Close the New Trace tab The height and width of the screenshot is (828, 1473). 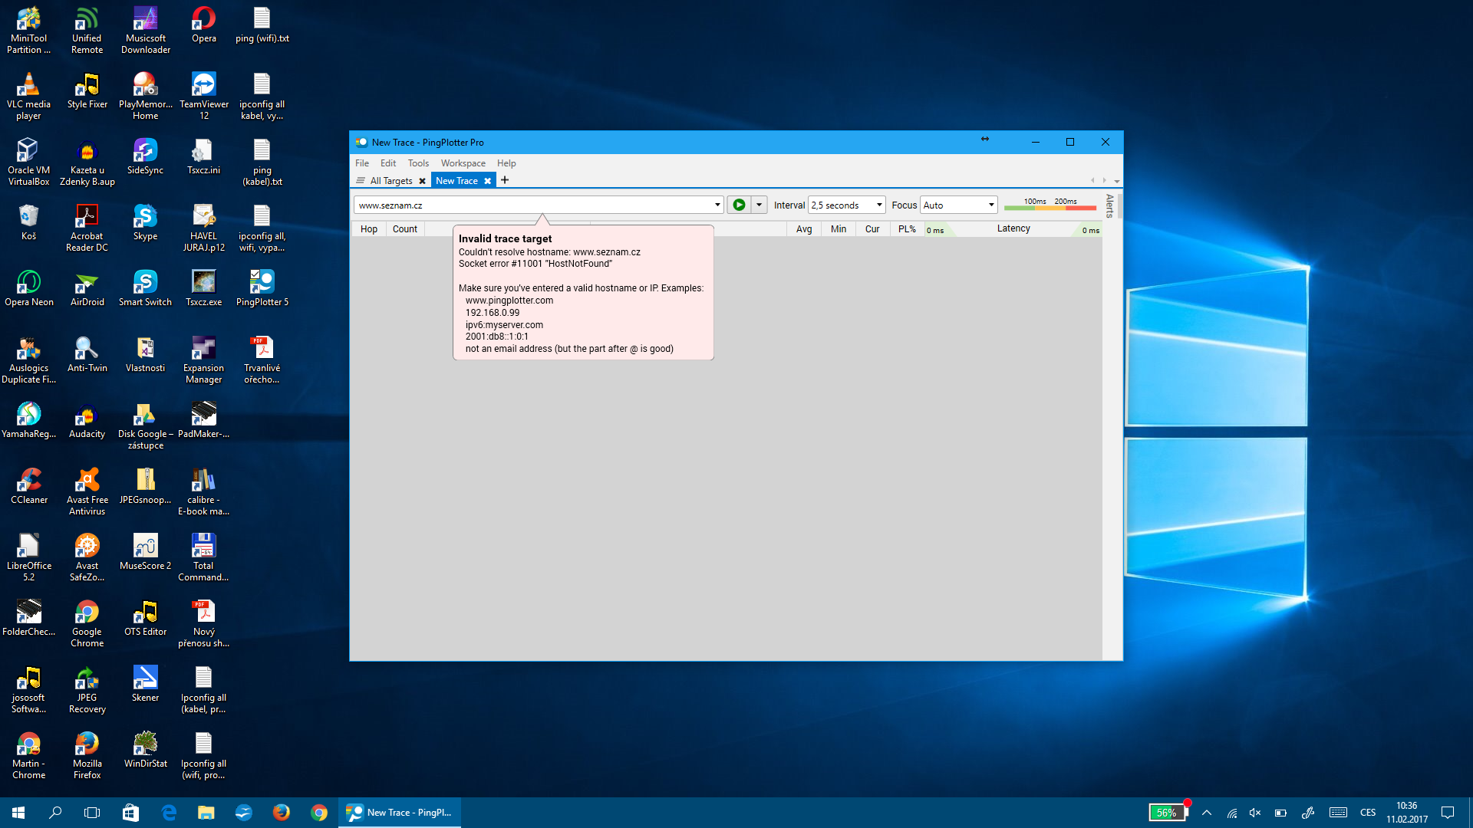pos(487,181)
